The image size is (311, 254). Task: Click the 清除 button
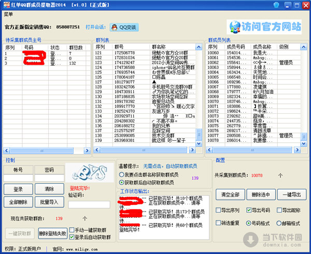[49, 189]
